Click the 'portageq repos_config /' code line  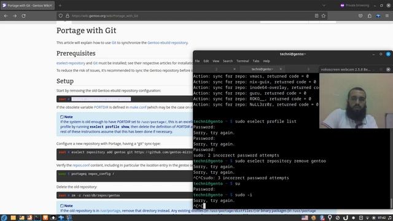coord(93,174)
